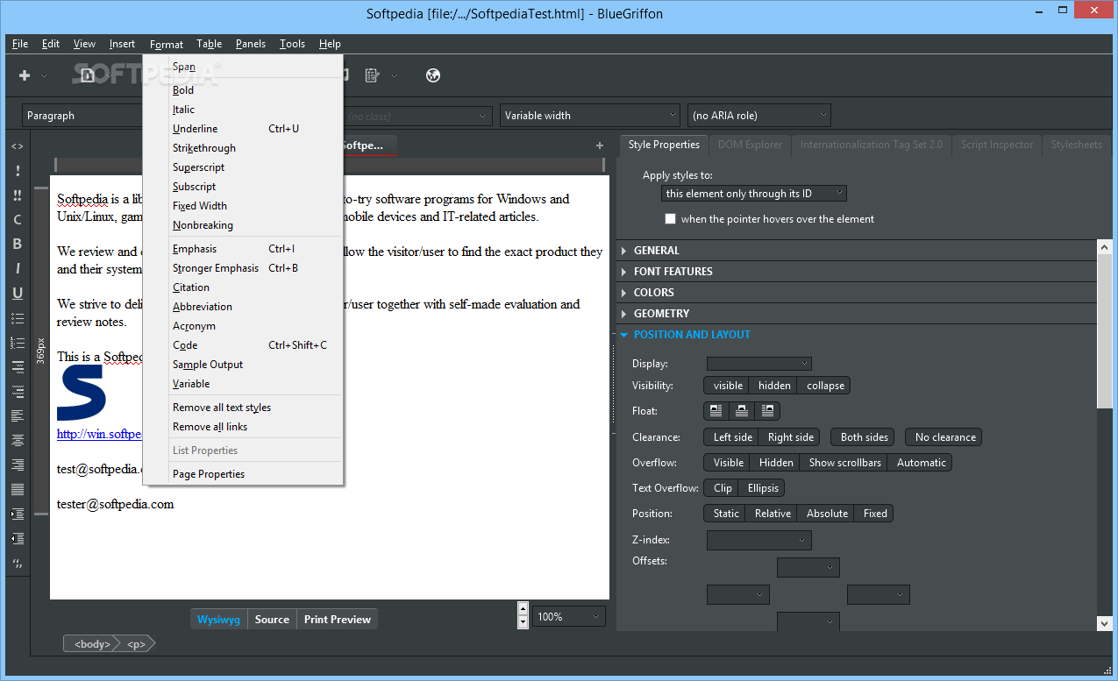The height and width of the screenshot is (681, 1118).
Task: Decrease indent via sidebar icon
Action: click(x=18, y=538)
